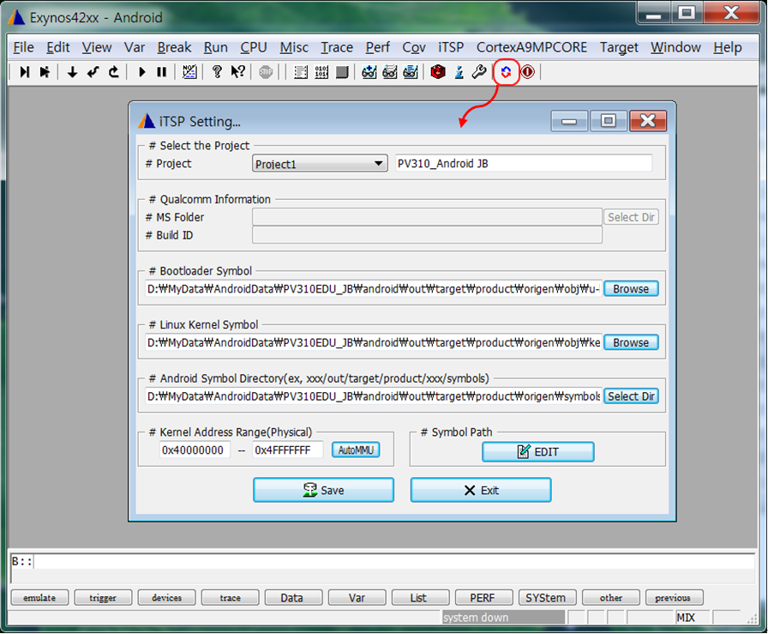Click Select Dir for Android Symbol Directory
Image resolution: width=768 pixels, height=634 pixels.
point(631,396)
